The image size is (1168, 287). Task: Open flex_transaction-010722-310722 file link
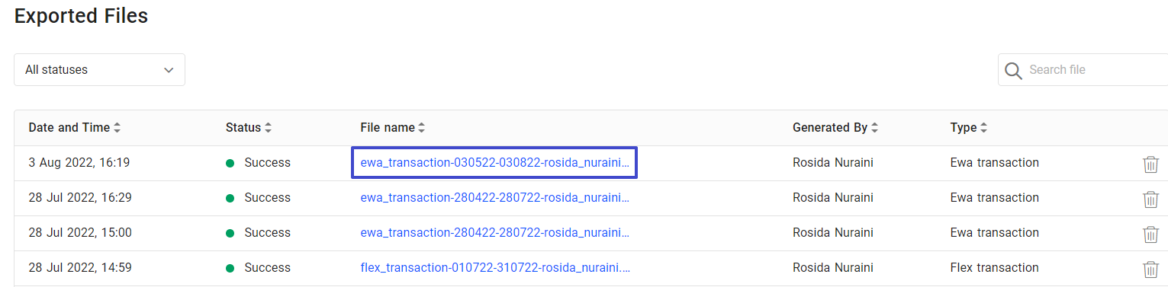point(495,267)
